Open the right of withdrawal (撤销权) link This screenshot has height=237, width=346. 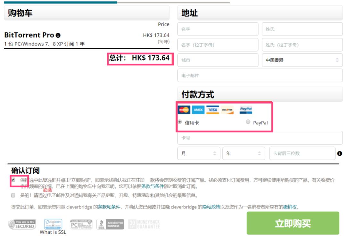290,207
